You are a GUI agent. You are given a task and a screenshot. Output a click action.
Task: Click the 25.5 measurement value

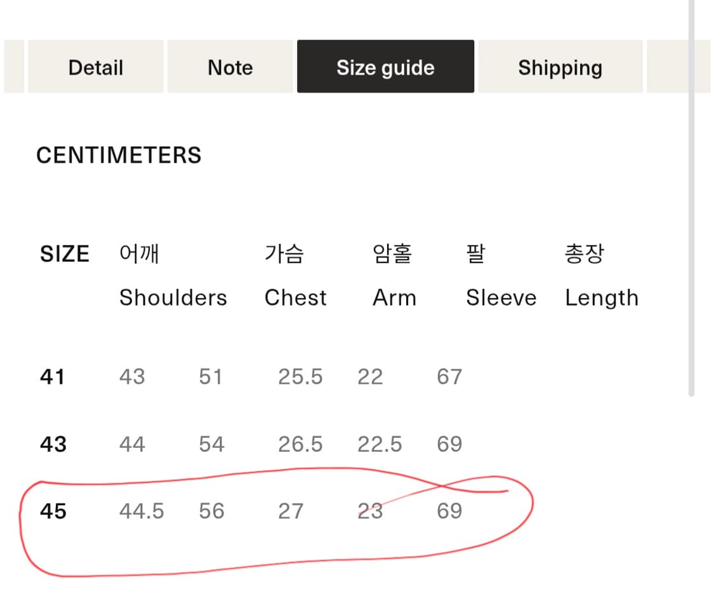(x=300, y=377)
